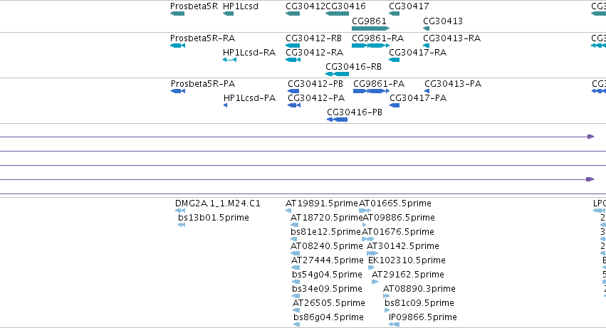This screenshot has width=606, height=328.
Task: Click the CG30413-RA transcript label
Action: pyautogui.click(x=451, y=38)
